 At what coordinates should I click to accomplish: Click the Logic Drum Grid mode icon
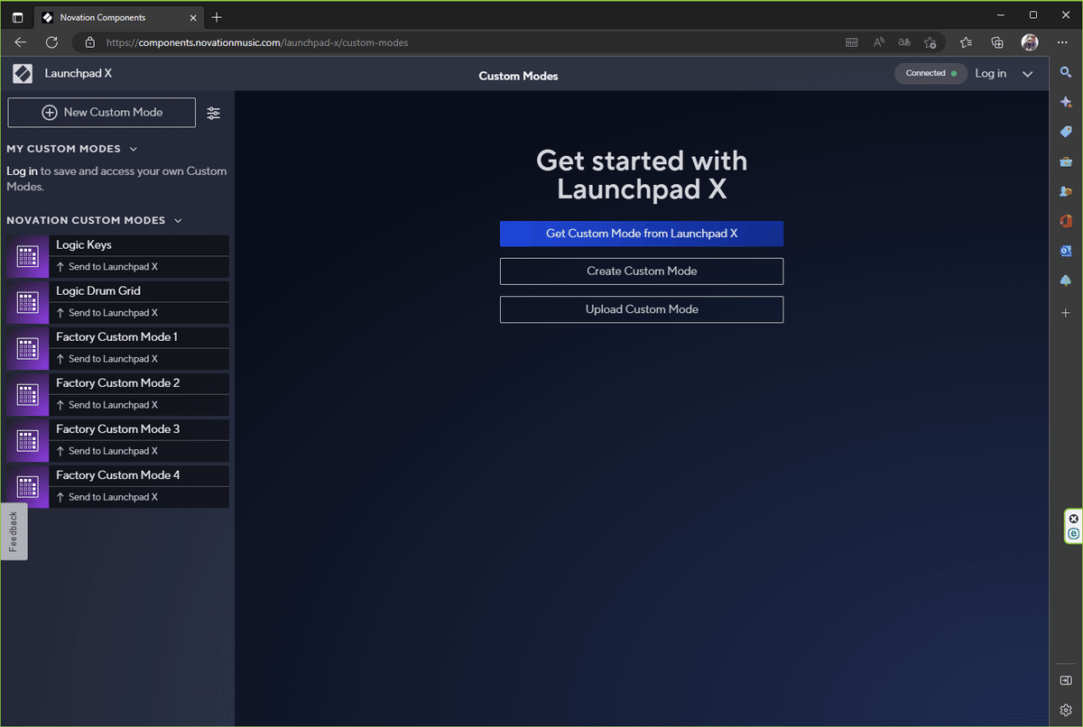28,302
